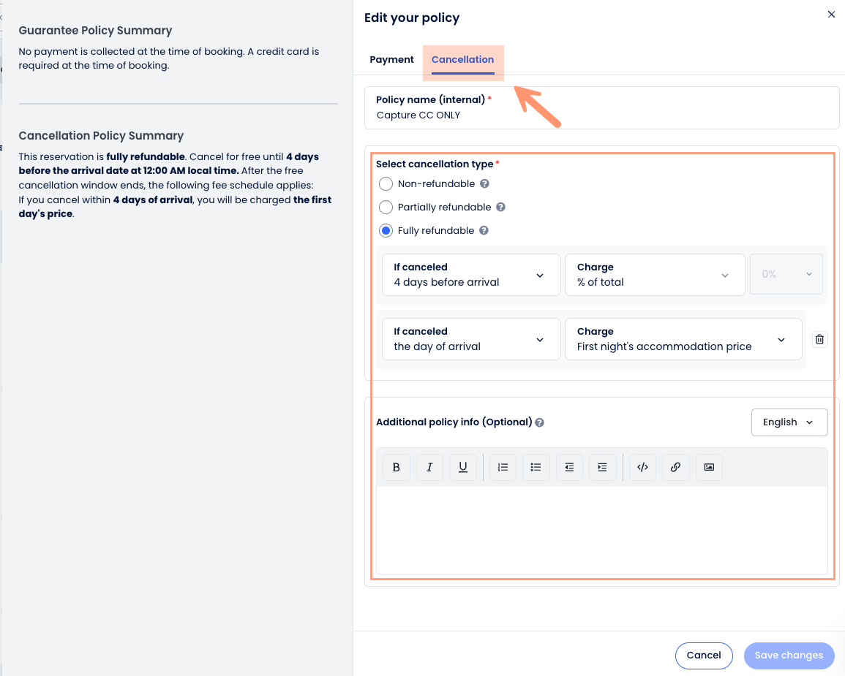Apply italic formatting in editor toolbar
Screen dimensions: 845x676
coord(429,467)
